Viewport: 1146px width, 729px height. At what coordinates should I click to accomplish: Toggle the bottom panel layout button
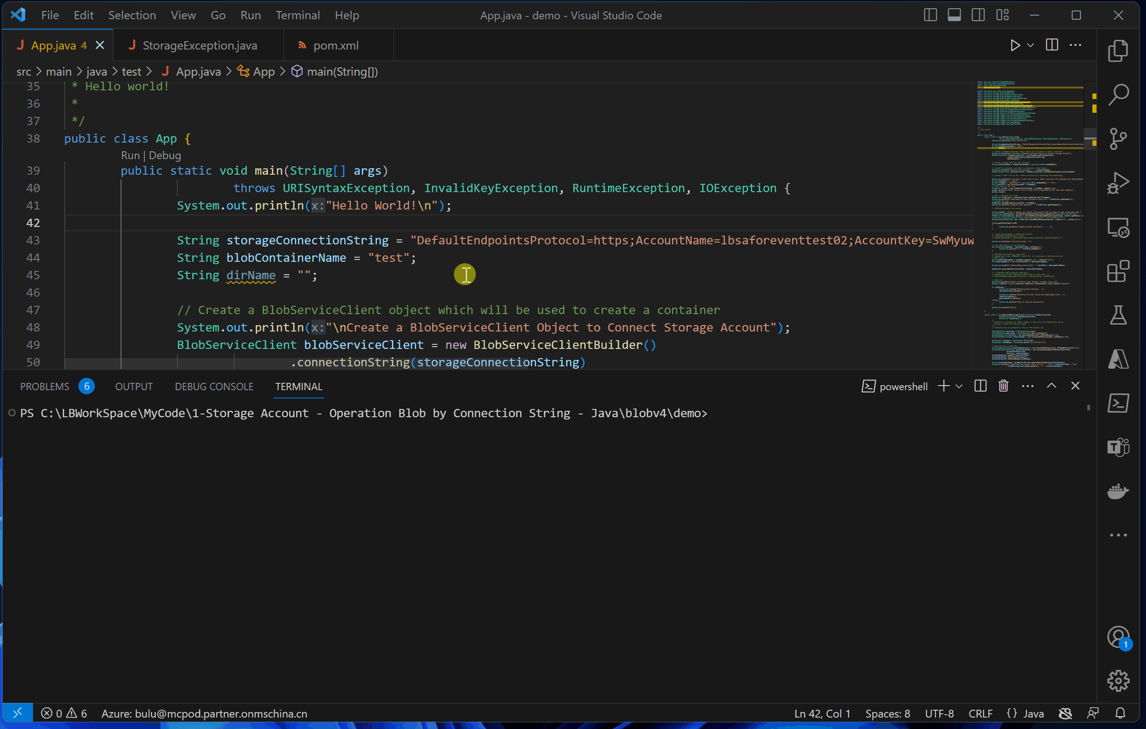(954, 15)
